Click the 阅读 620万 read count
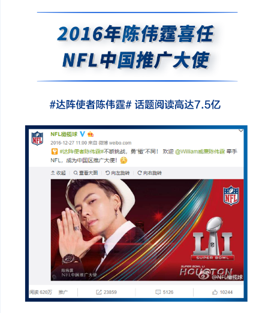This screenshot has height=313, width=268. click(x=41, y=292)
